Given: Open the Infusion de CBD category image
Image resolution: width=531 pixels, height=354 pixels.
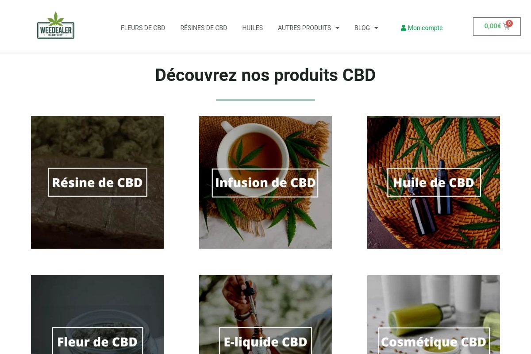Looking at the screenshot, I should pyautogui.click(x=265, y=182).
